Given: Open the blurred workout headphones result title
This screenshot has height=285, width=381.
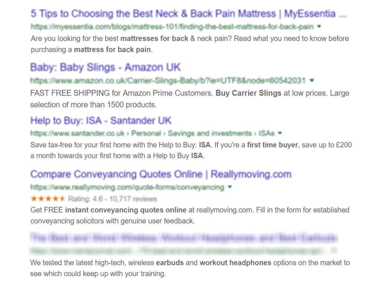Looking at the screenshot, I should 184,238.
